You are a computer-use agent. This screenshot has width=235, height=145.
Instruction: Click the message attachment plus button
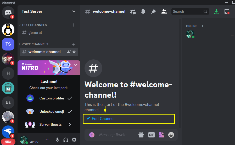[92, 135]
